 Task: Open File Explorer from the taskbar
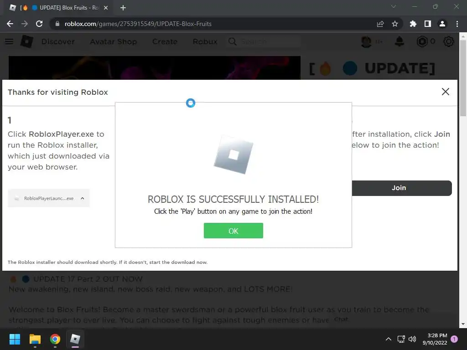pos(35,339)
